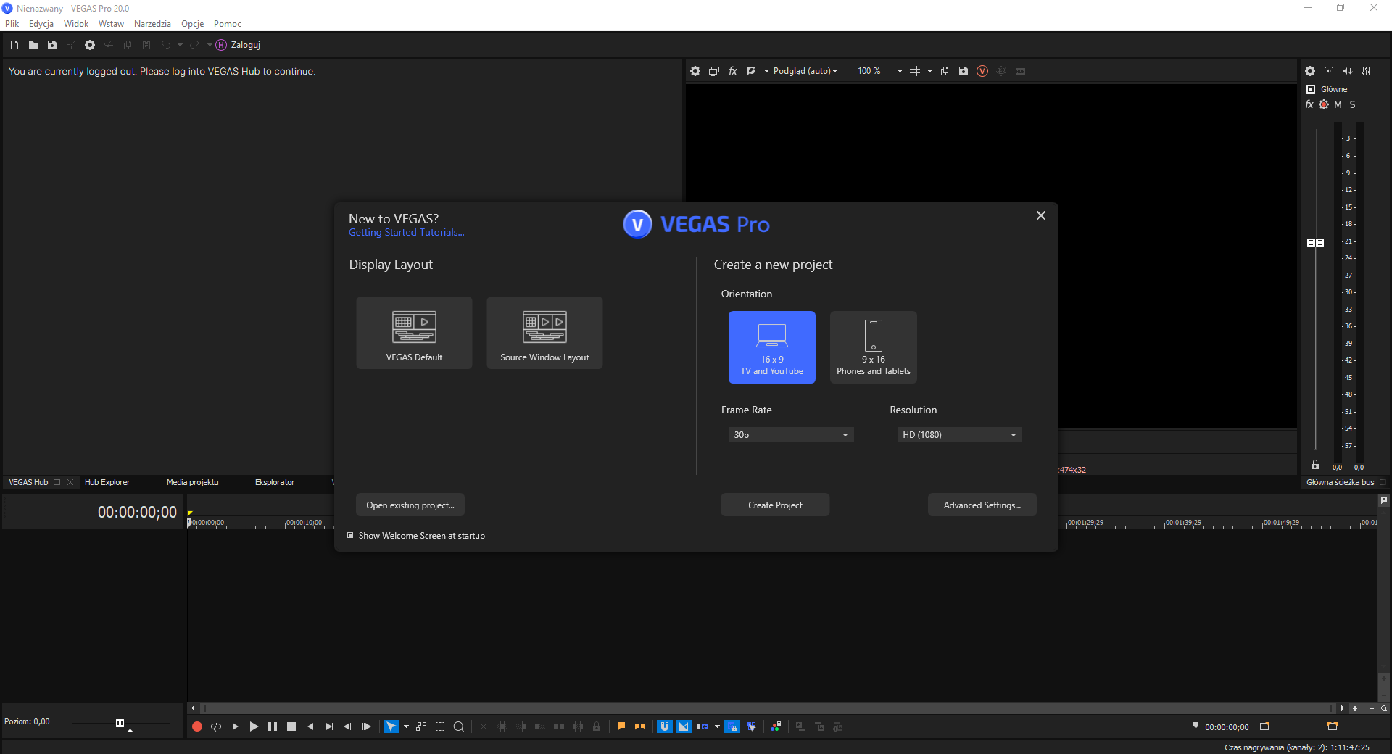Open the Narzędzia menu
Viewport: 1392px width, 754px height.
pyautogui.click(x=152, y=24)
